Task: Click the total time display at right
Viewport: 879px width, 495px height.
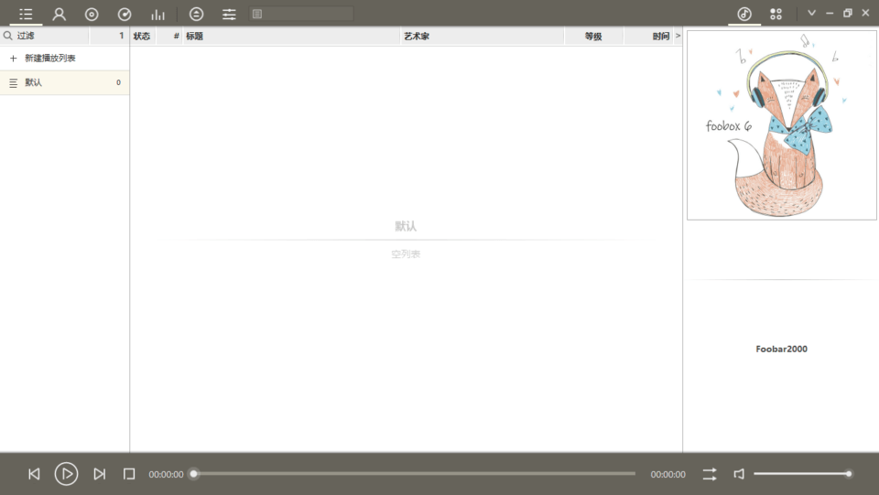Action: tap(667, 474)
